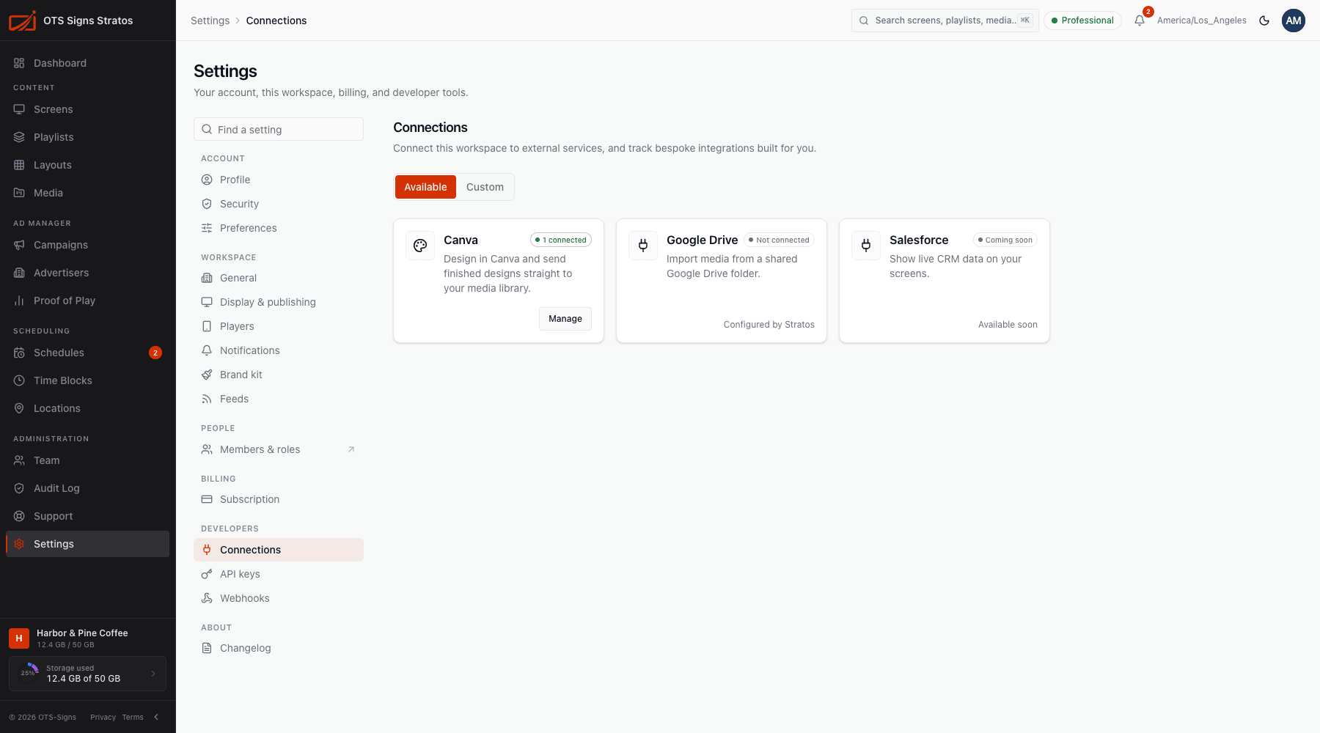Open notifications bell icon
1320x733 pixels.
pyautogui.click(x=1140, y=21)
